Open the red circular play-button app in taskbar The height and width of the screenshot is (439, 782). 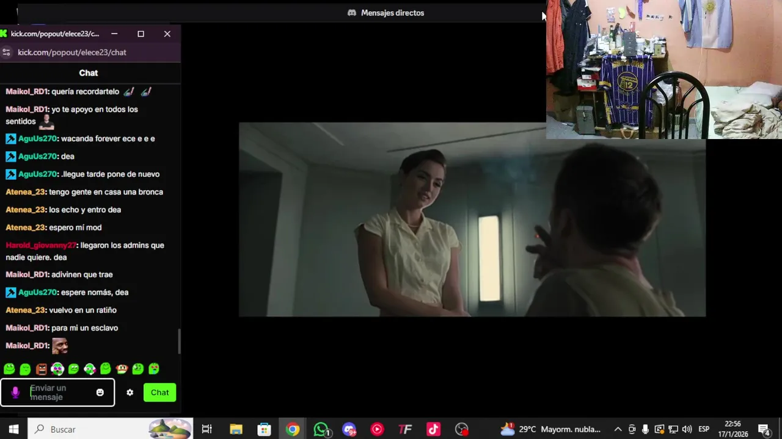[377, 429]
